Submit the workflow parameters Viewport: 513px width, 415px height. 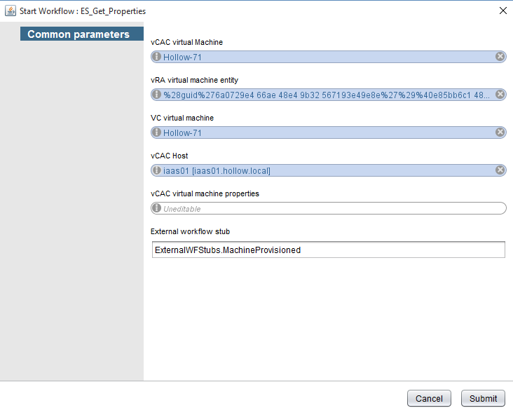[483, 398]
